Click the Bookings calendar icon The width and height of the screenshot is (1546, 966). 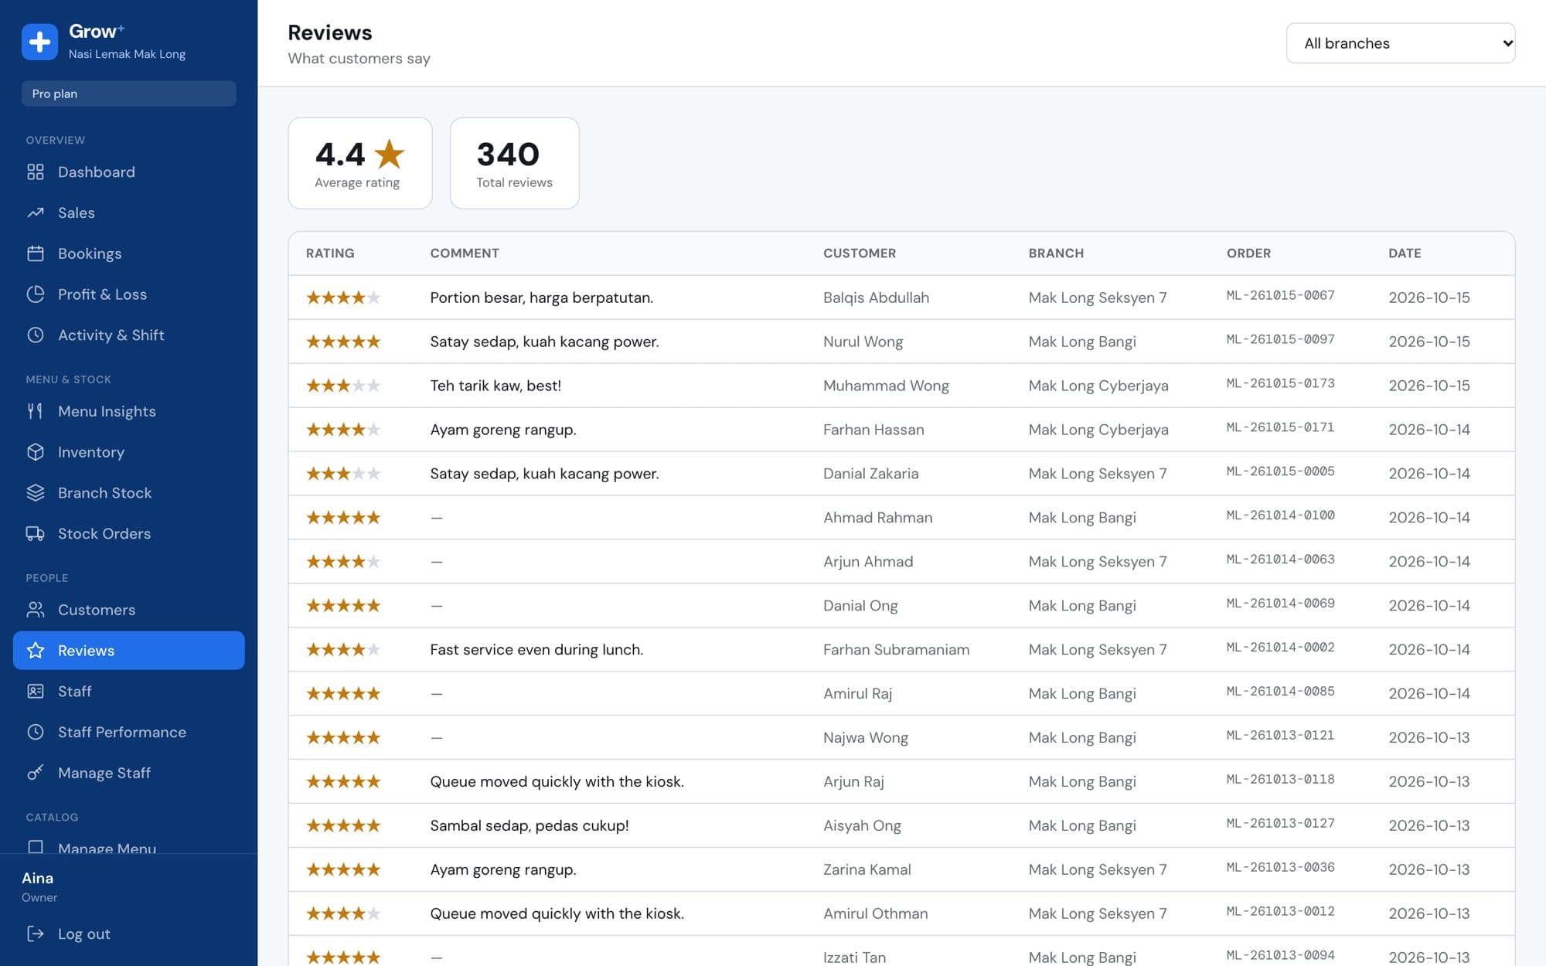point(36,253)
